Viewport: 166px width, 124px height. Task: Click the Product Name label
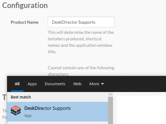pos(25,22)
